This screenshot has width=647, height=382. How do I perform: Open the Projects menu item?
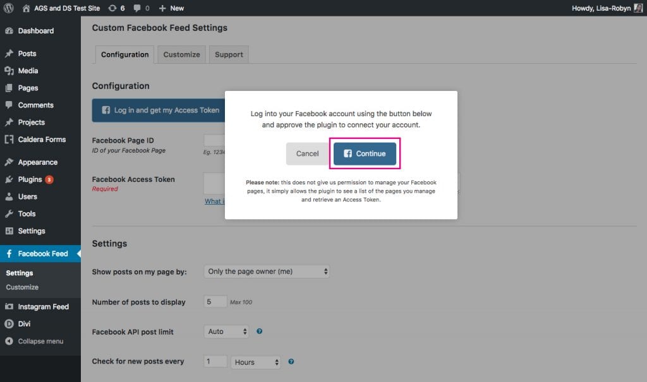pyautogui.click(x=32, y=122)
